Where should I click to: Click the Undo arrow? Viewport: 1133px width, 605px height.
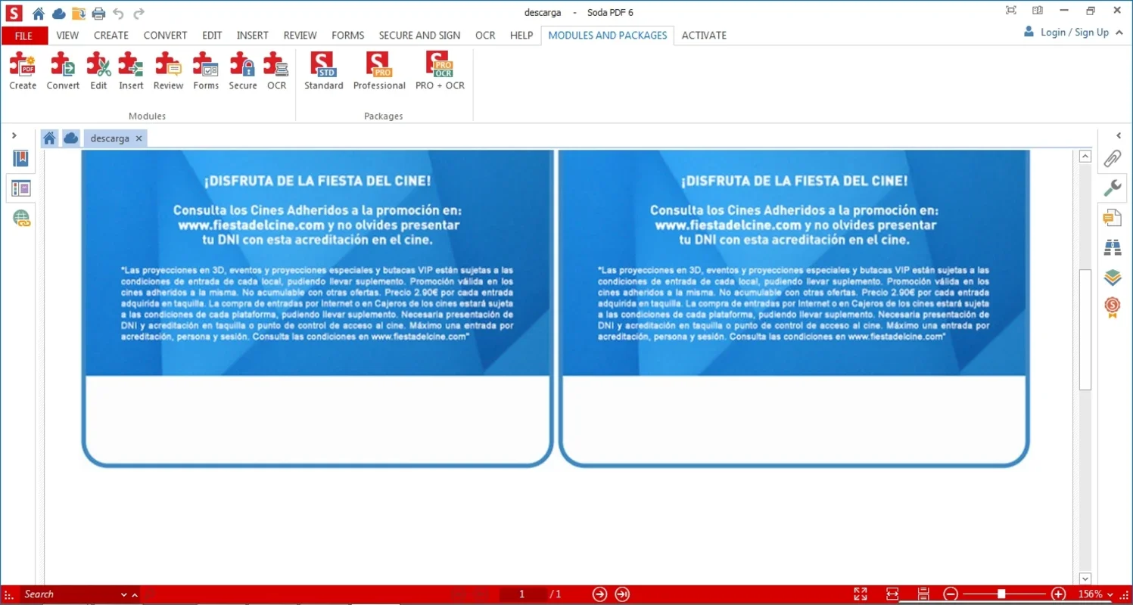[x=118, y=13]
